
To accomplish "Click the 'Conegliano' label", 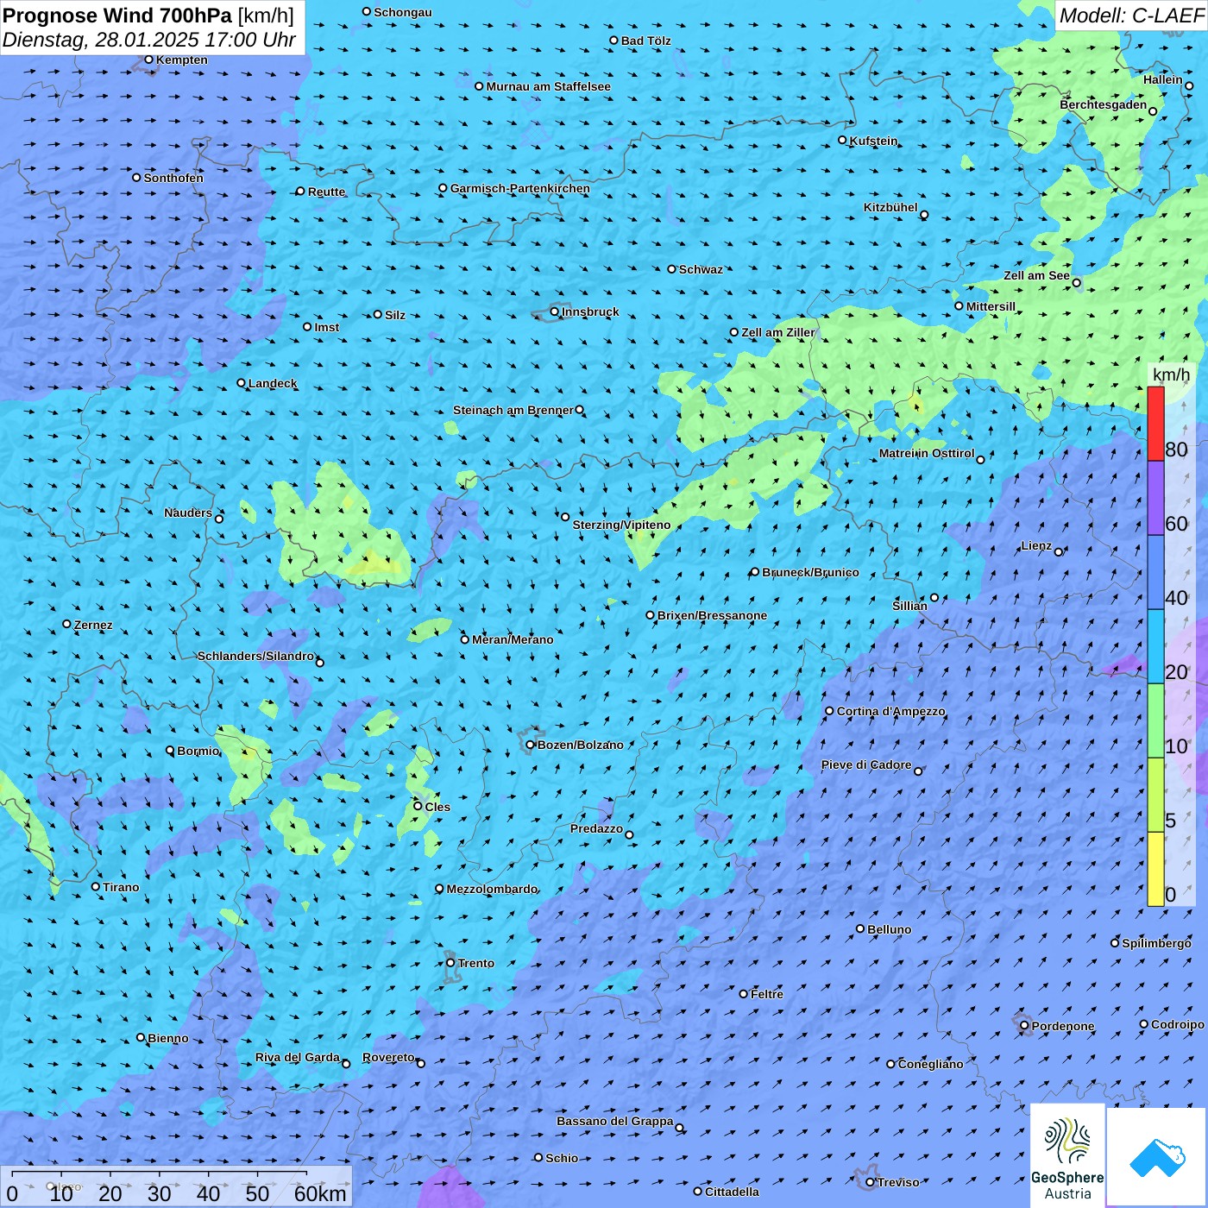I will pos(930,1064).
